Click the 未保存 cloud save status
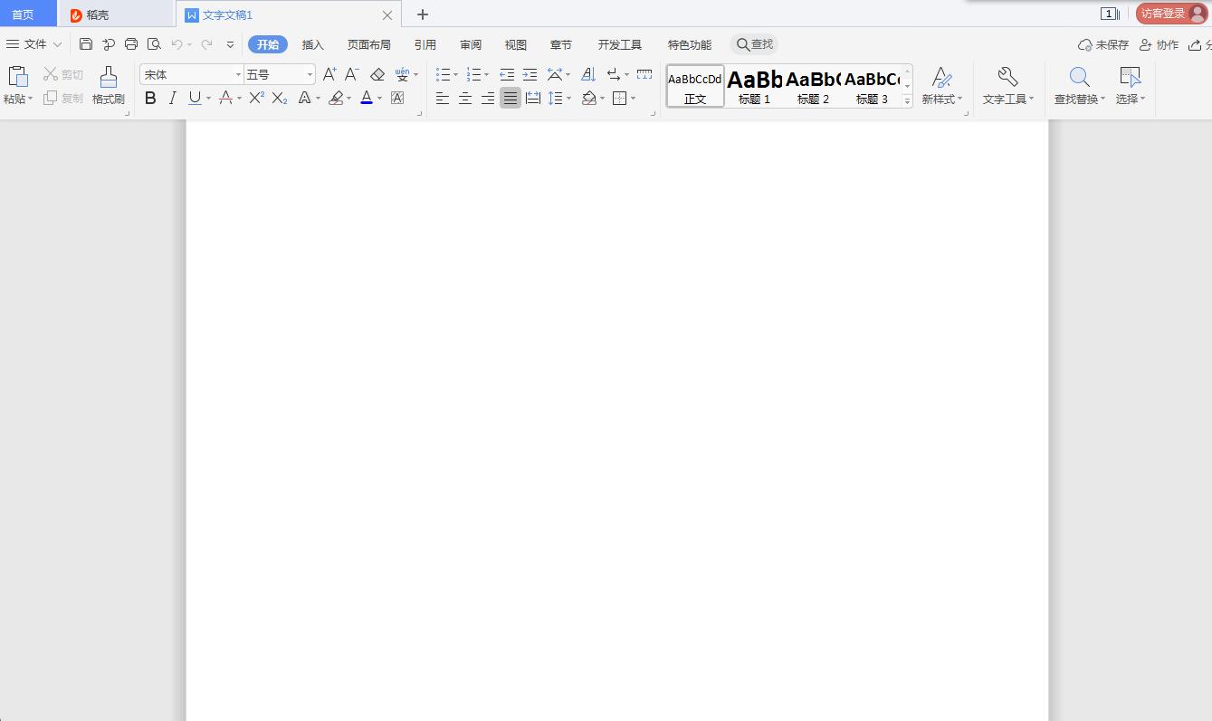1212x721 pixels. click(1103, 44)
